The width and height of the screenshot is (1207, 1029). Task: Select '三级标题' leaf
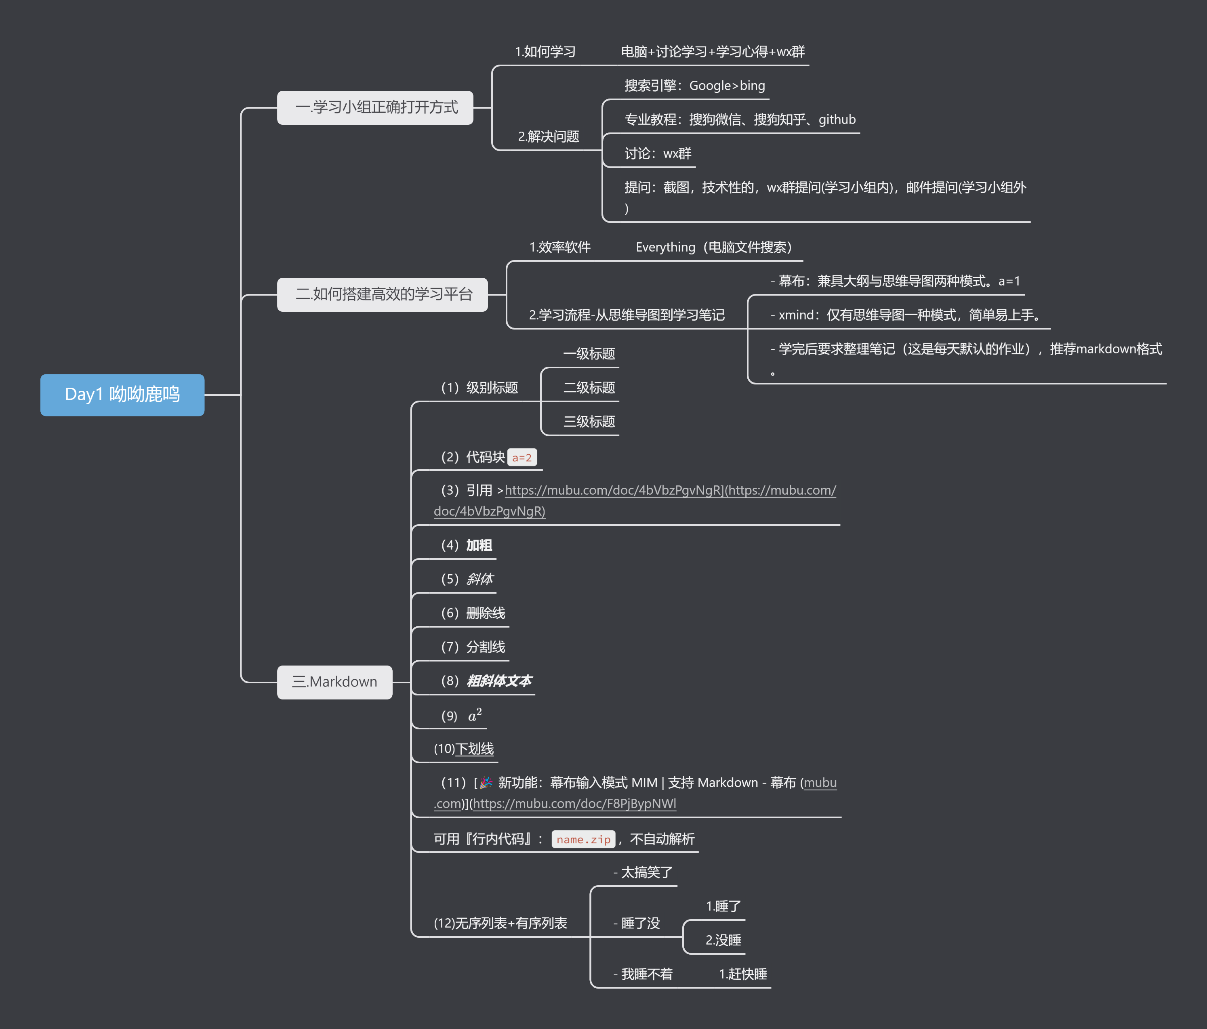[589, 422]
